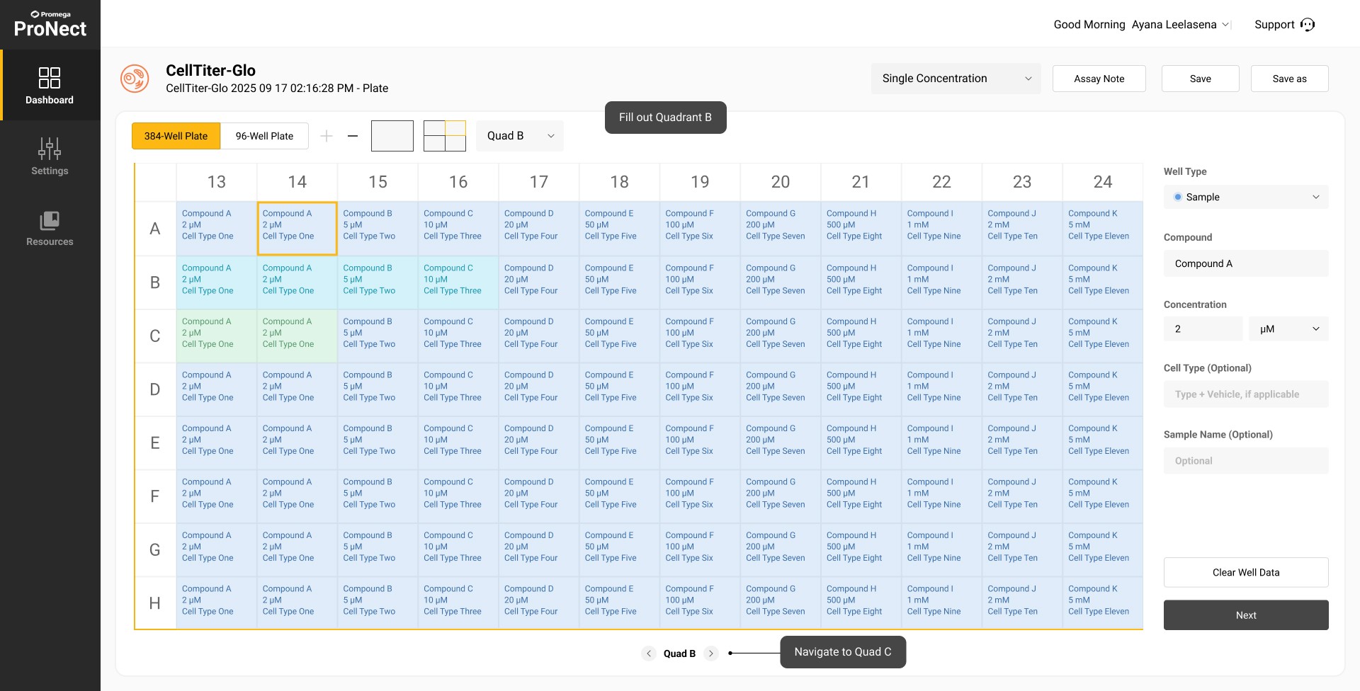The height and width of the screenshot is (691, 1360).
Task: Expand user name Ayana Leelasena menu
Action: pos(1181,25)
